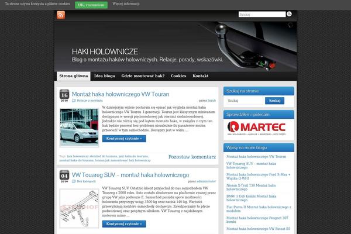351x234 pixels.
Task: Click the HAKI HOLOWNICZE site title
Action: [105, 51]
